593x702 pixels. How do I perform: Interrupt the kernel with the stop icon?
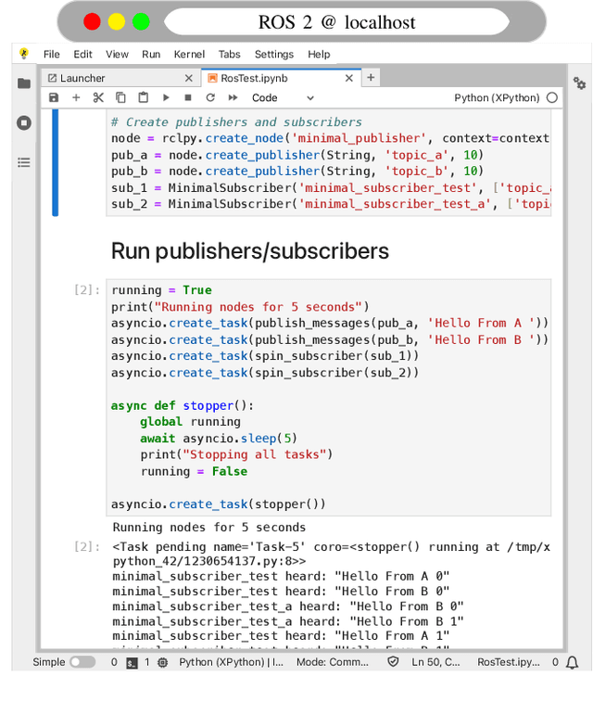(x=188, y=97)
